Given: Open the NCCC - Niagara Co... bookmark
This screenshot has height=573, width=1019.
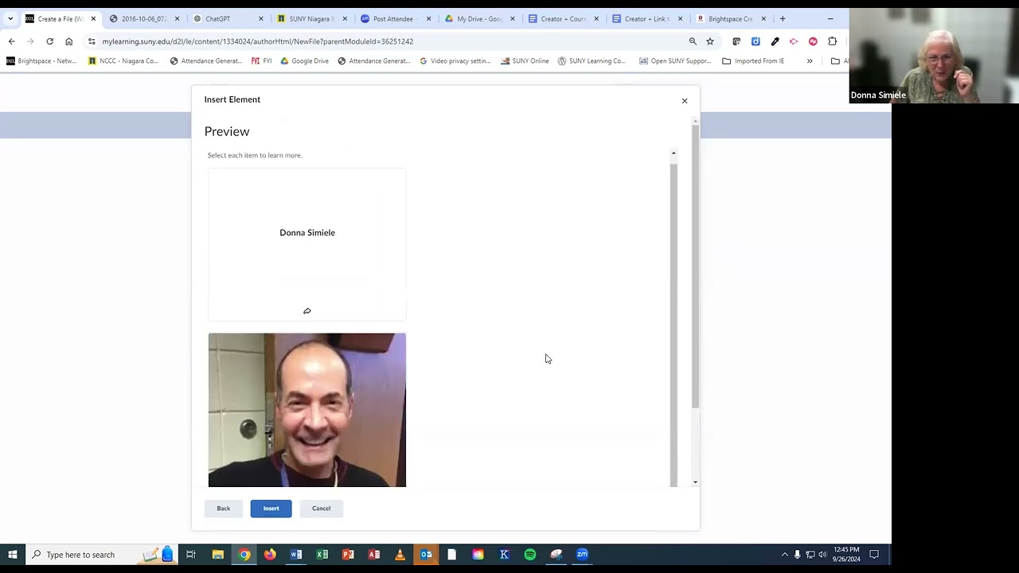Looking at the screenshot, I should pyautogui.click(x=123, y=60).
